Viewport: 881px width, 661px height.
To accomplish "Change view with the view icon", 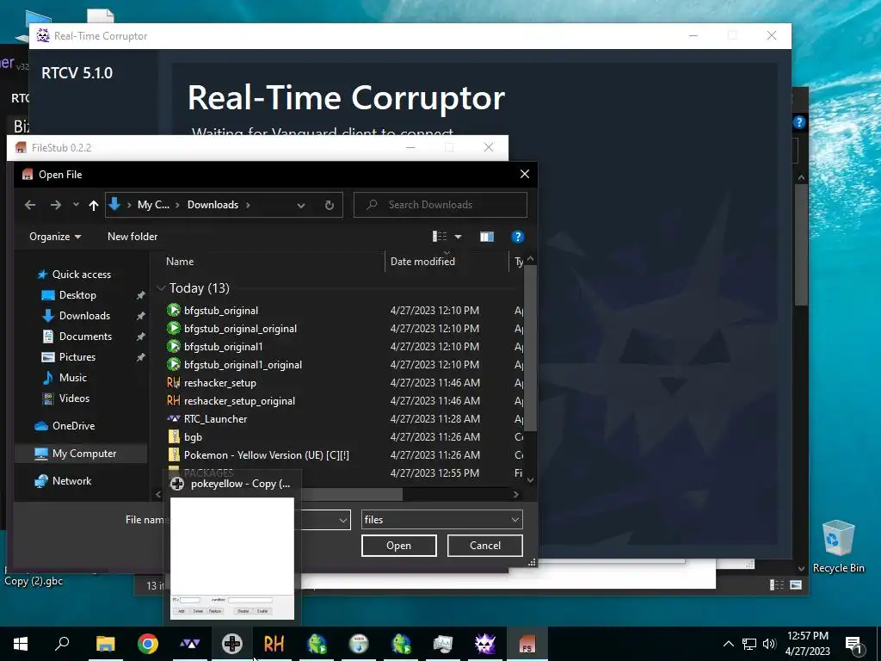I will [x=440, y=237].
